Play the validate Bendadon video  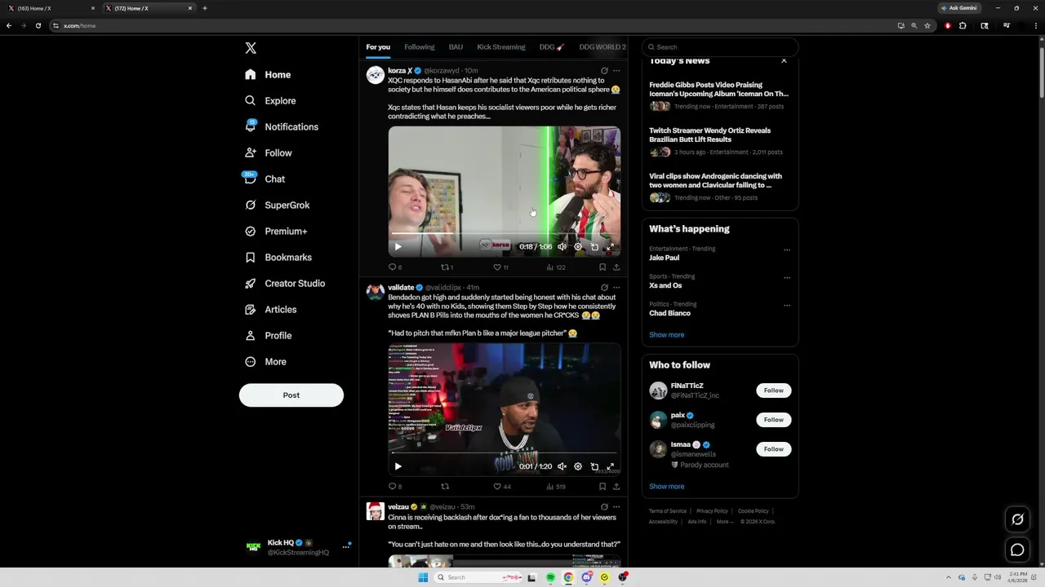pyautogui.click(x=398, y=466)
